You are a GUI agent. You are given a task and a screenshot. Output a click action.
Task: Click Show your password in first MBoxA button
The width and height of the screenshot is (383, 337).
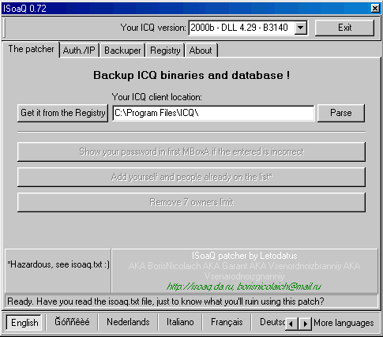pyautogui.click(x=191, y=152)
